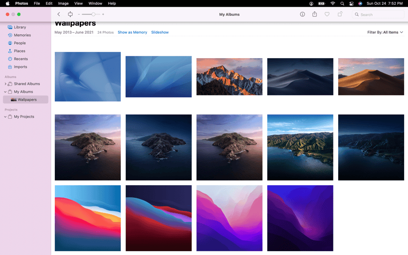Select the daytime Big Sur coast thumbnail

300,147
